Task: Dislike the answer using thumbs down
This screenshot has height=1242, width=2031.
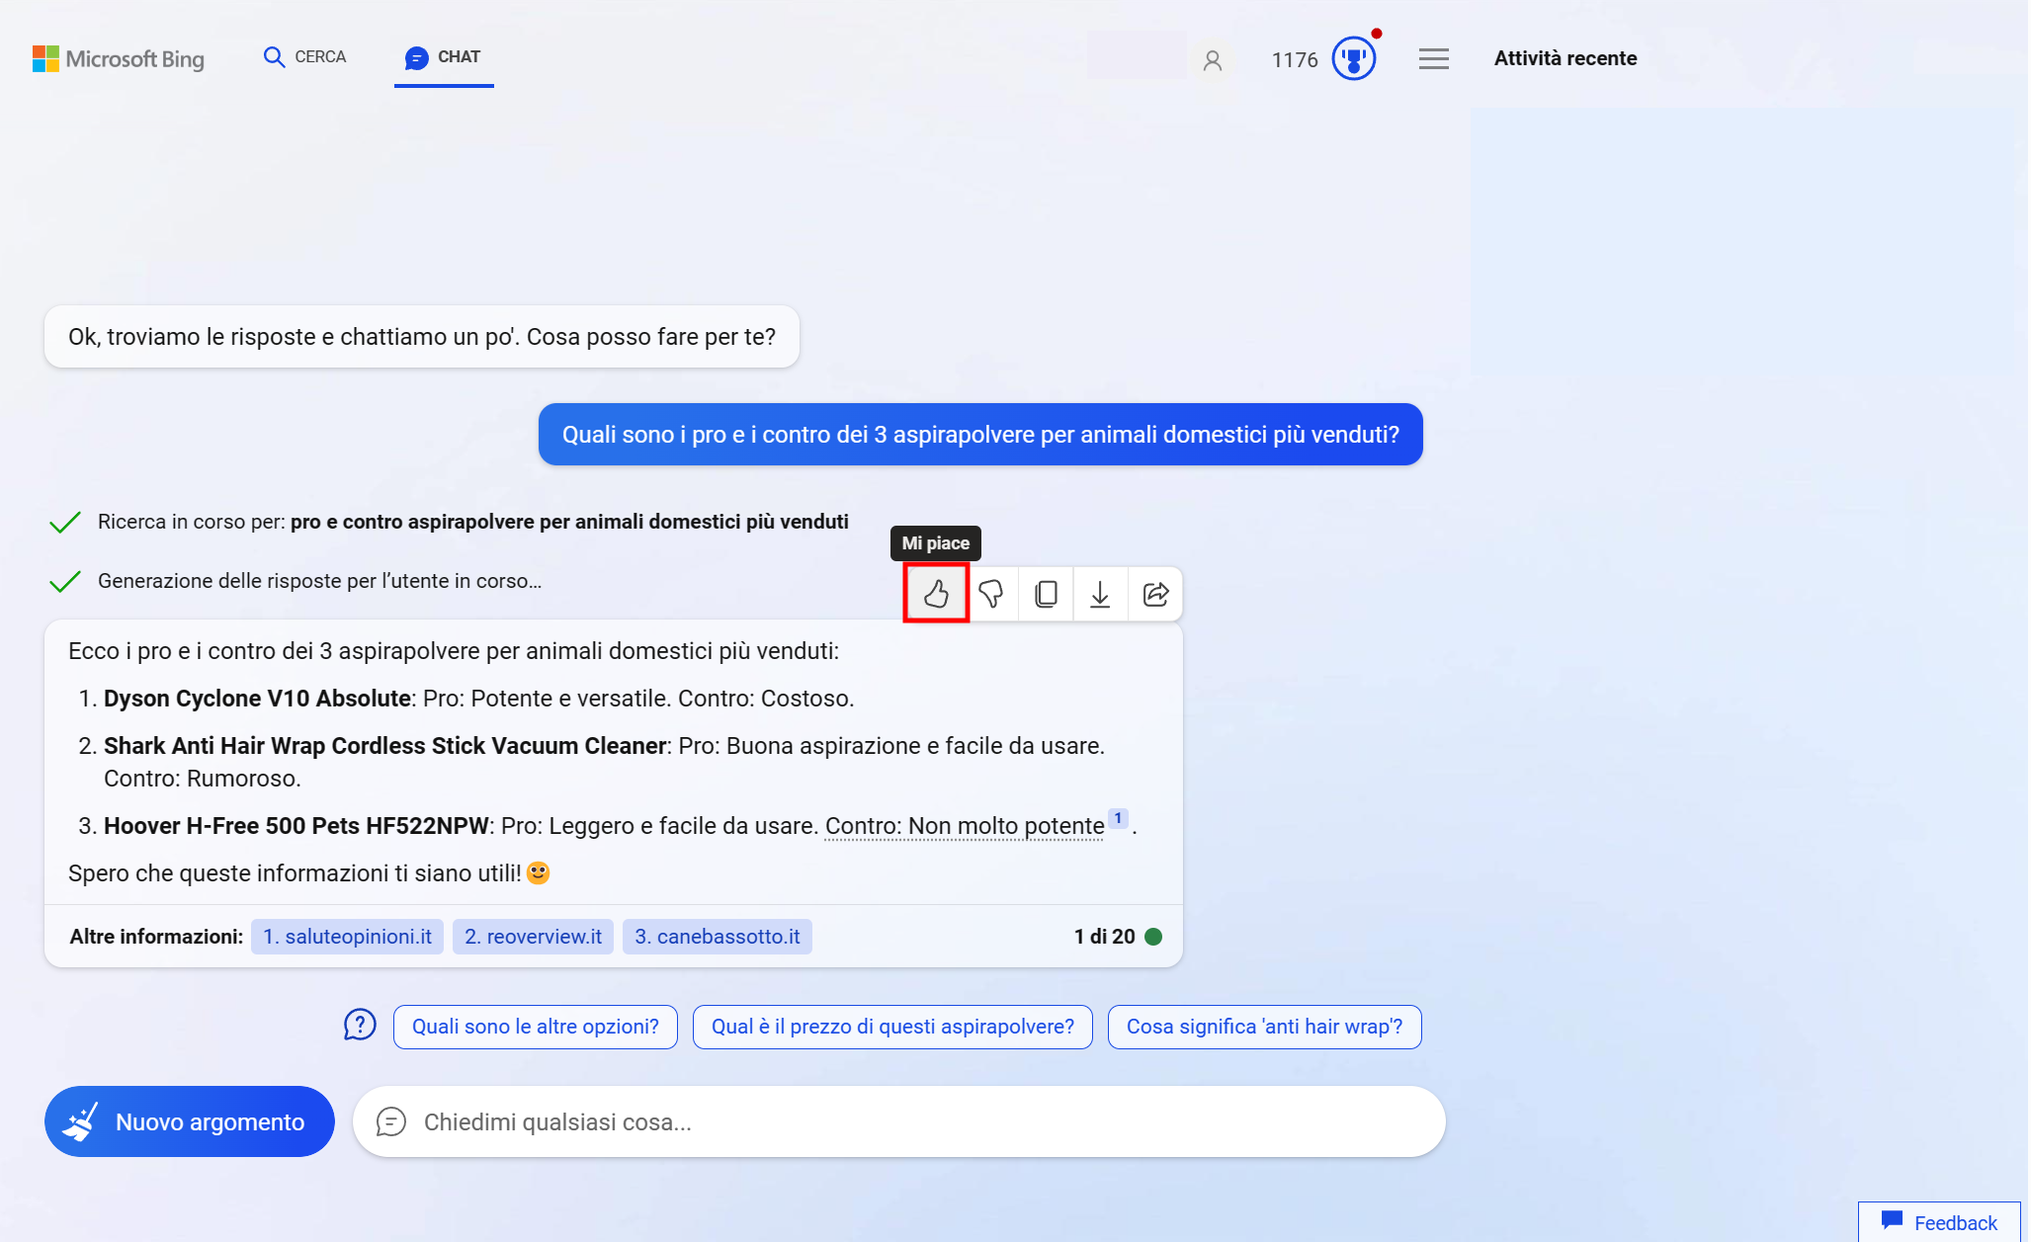Action: 991,594
